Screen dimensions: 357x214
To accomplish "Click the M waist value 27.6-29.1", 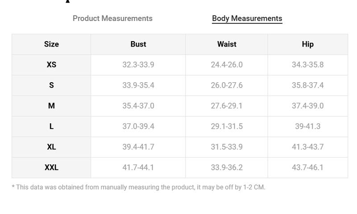I will 227,106.
